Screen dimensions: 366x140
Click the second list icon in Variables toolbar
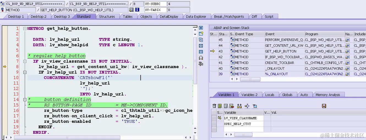click(x=226, y=106)
